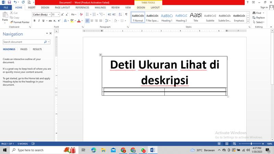Switch to the PAGE LAYOUT tab
274x154 pixels.
tap(62, 8)
